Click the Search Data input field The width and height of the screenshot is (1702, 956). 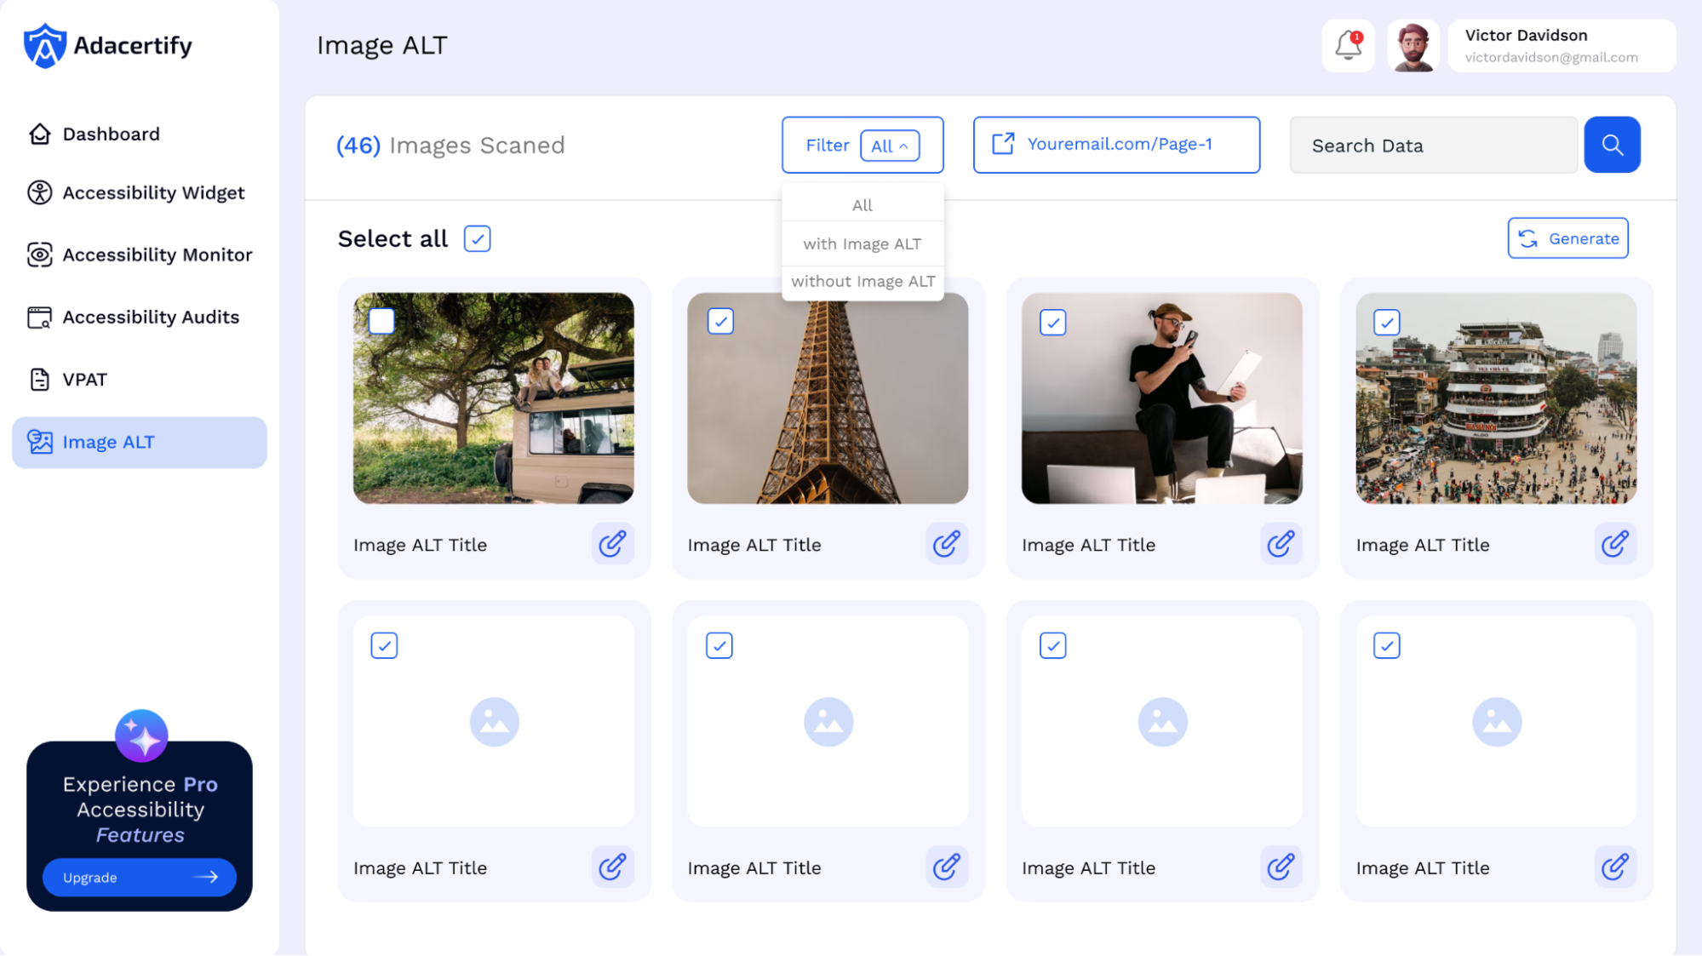[1433, 146]
